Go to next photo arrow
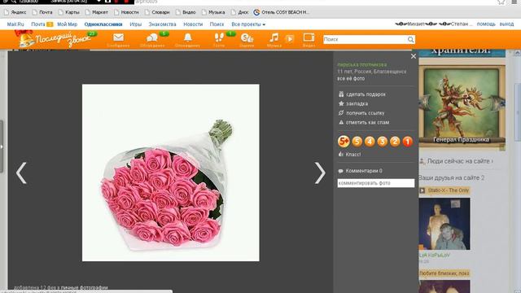 pos(320,173)
